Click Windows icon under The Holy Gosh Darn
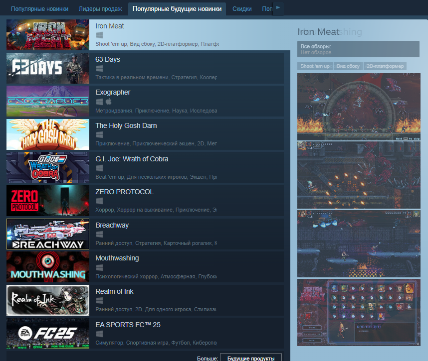The image size is (428, 361). click(x=99, y=135)
